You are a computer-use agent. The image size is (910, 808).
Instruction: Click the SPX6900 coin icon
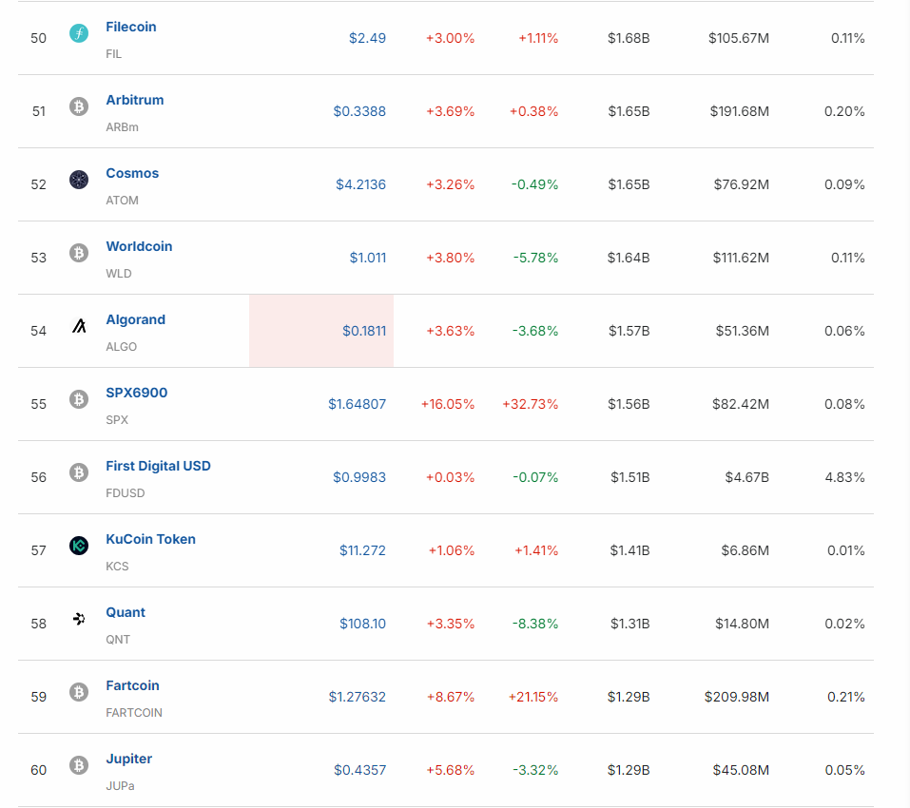tap(79, 400)
